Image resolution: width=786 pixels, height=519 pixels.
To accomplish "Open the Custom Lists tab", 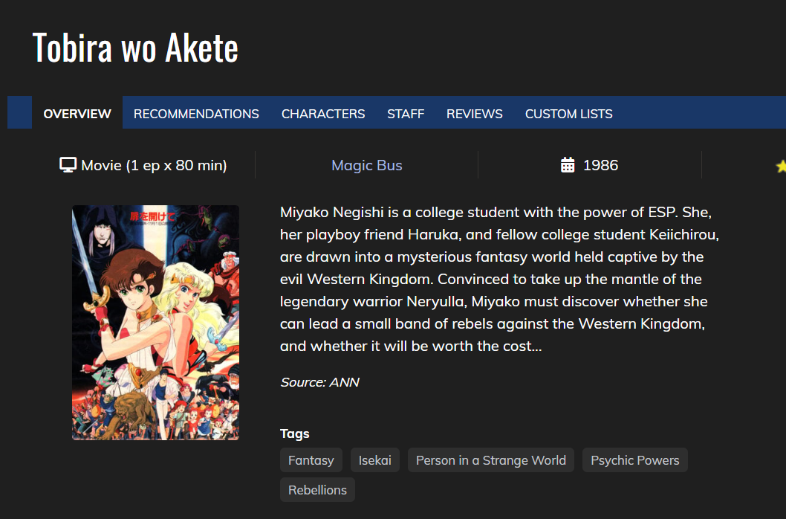I will [x=569, y=114].
